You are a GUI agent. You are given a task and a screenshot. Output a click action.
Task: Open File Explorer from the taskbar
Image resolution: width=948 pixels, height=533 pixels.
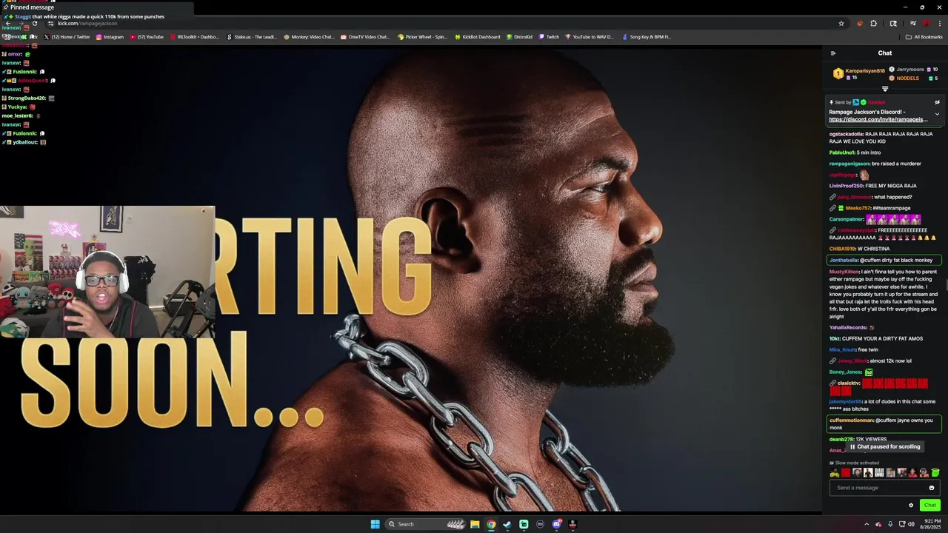[x=475, y=524]
